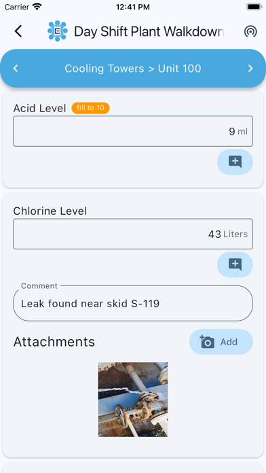This screenshot has width=266, height=473.
Task: Advance to next unit with right chevron
Action: 250,69
